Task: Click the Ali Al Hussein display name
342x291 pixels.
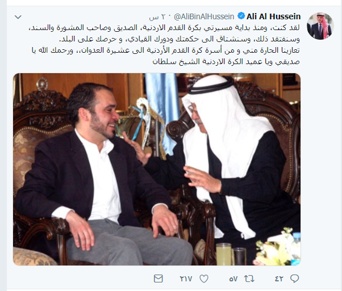Action: pos(274,16)
